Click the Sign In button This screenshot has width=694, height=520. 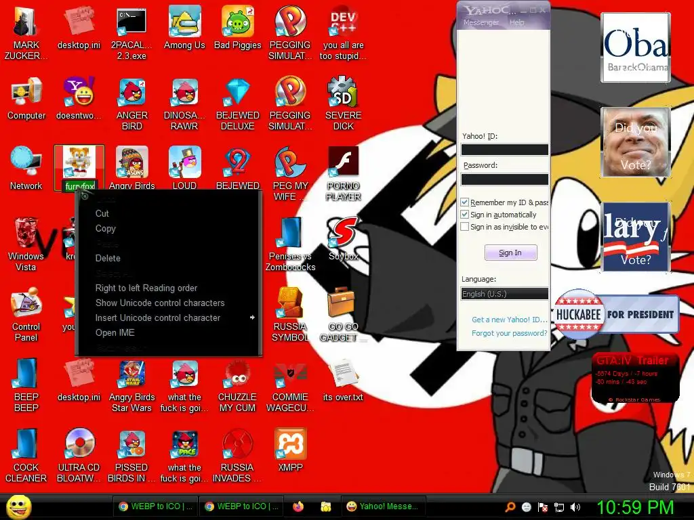[x=510, y=253]
